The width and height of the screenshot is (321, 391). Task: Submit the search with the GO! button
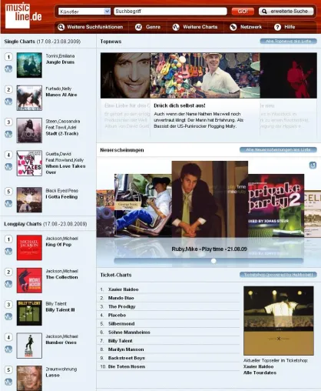[x=243, y=12]
